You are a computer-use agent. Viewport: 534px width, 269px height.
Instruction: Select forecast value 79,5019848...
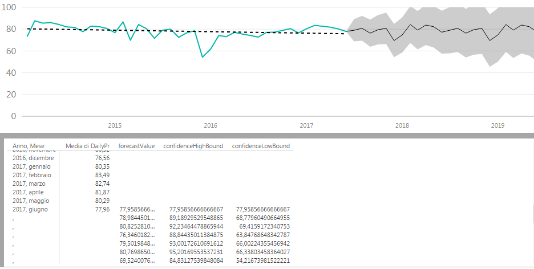click(x=137, y=243)
